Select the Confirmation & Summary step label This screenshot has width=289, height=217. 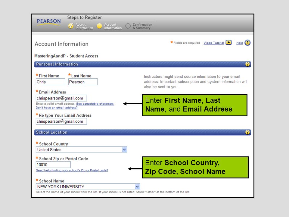click(x=142, y=26)
